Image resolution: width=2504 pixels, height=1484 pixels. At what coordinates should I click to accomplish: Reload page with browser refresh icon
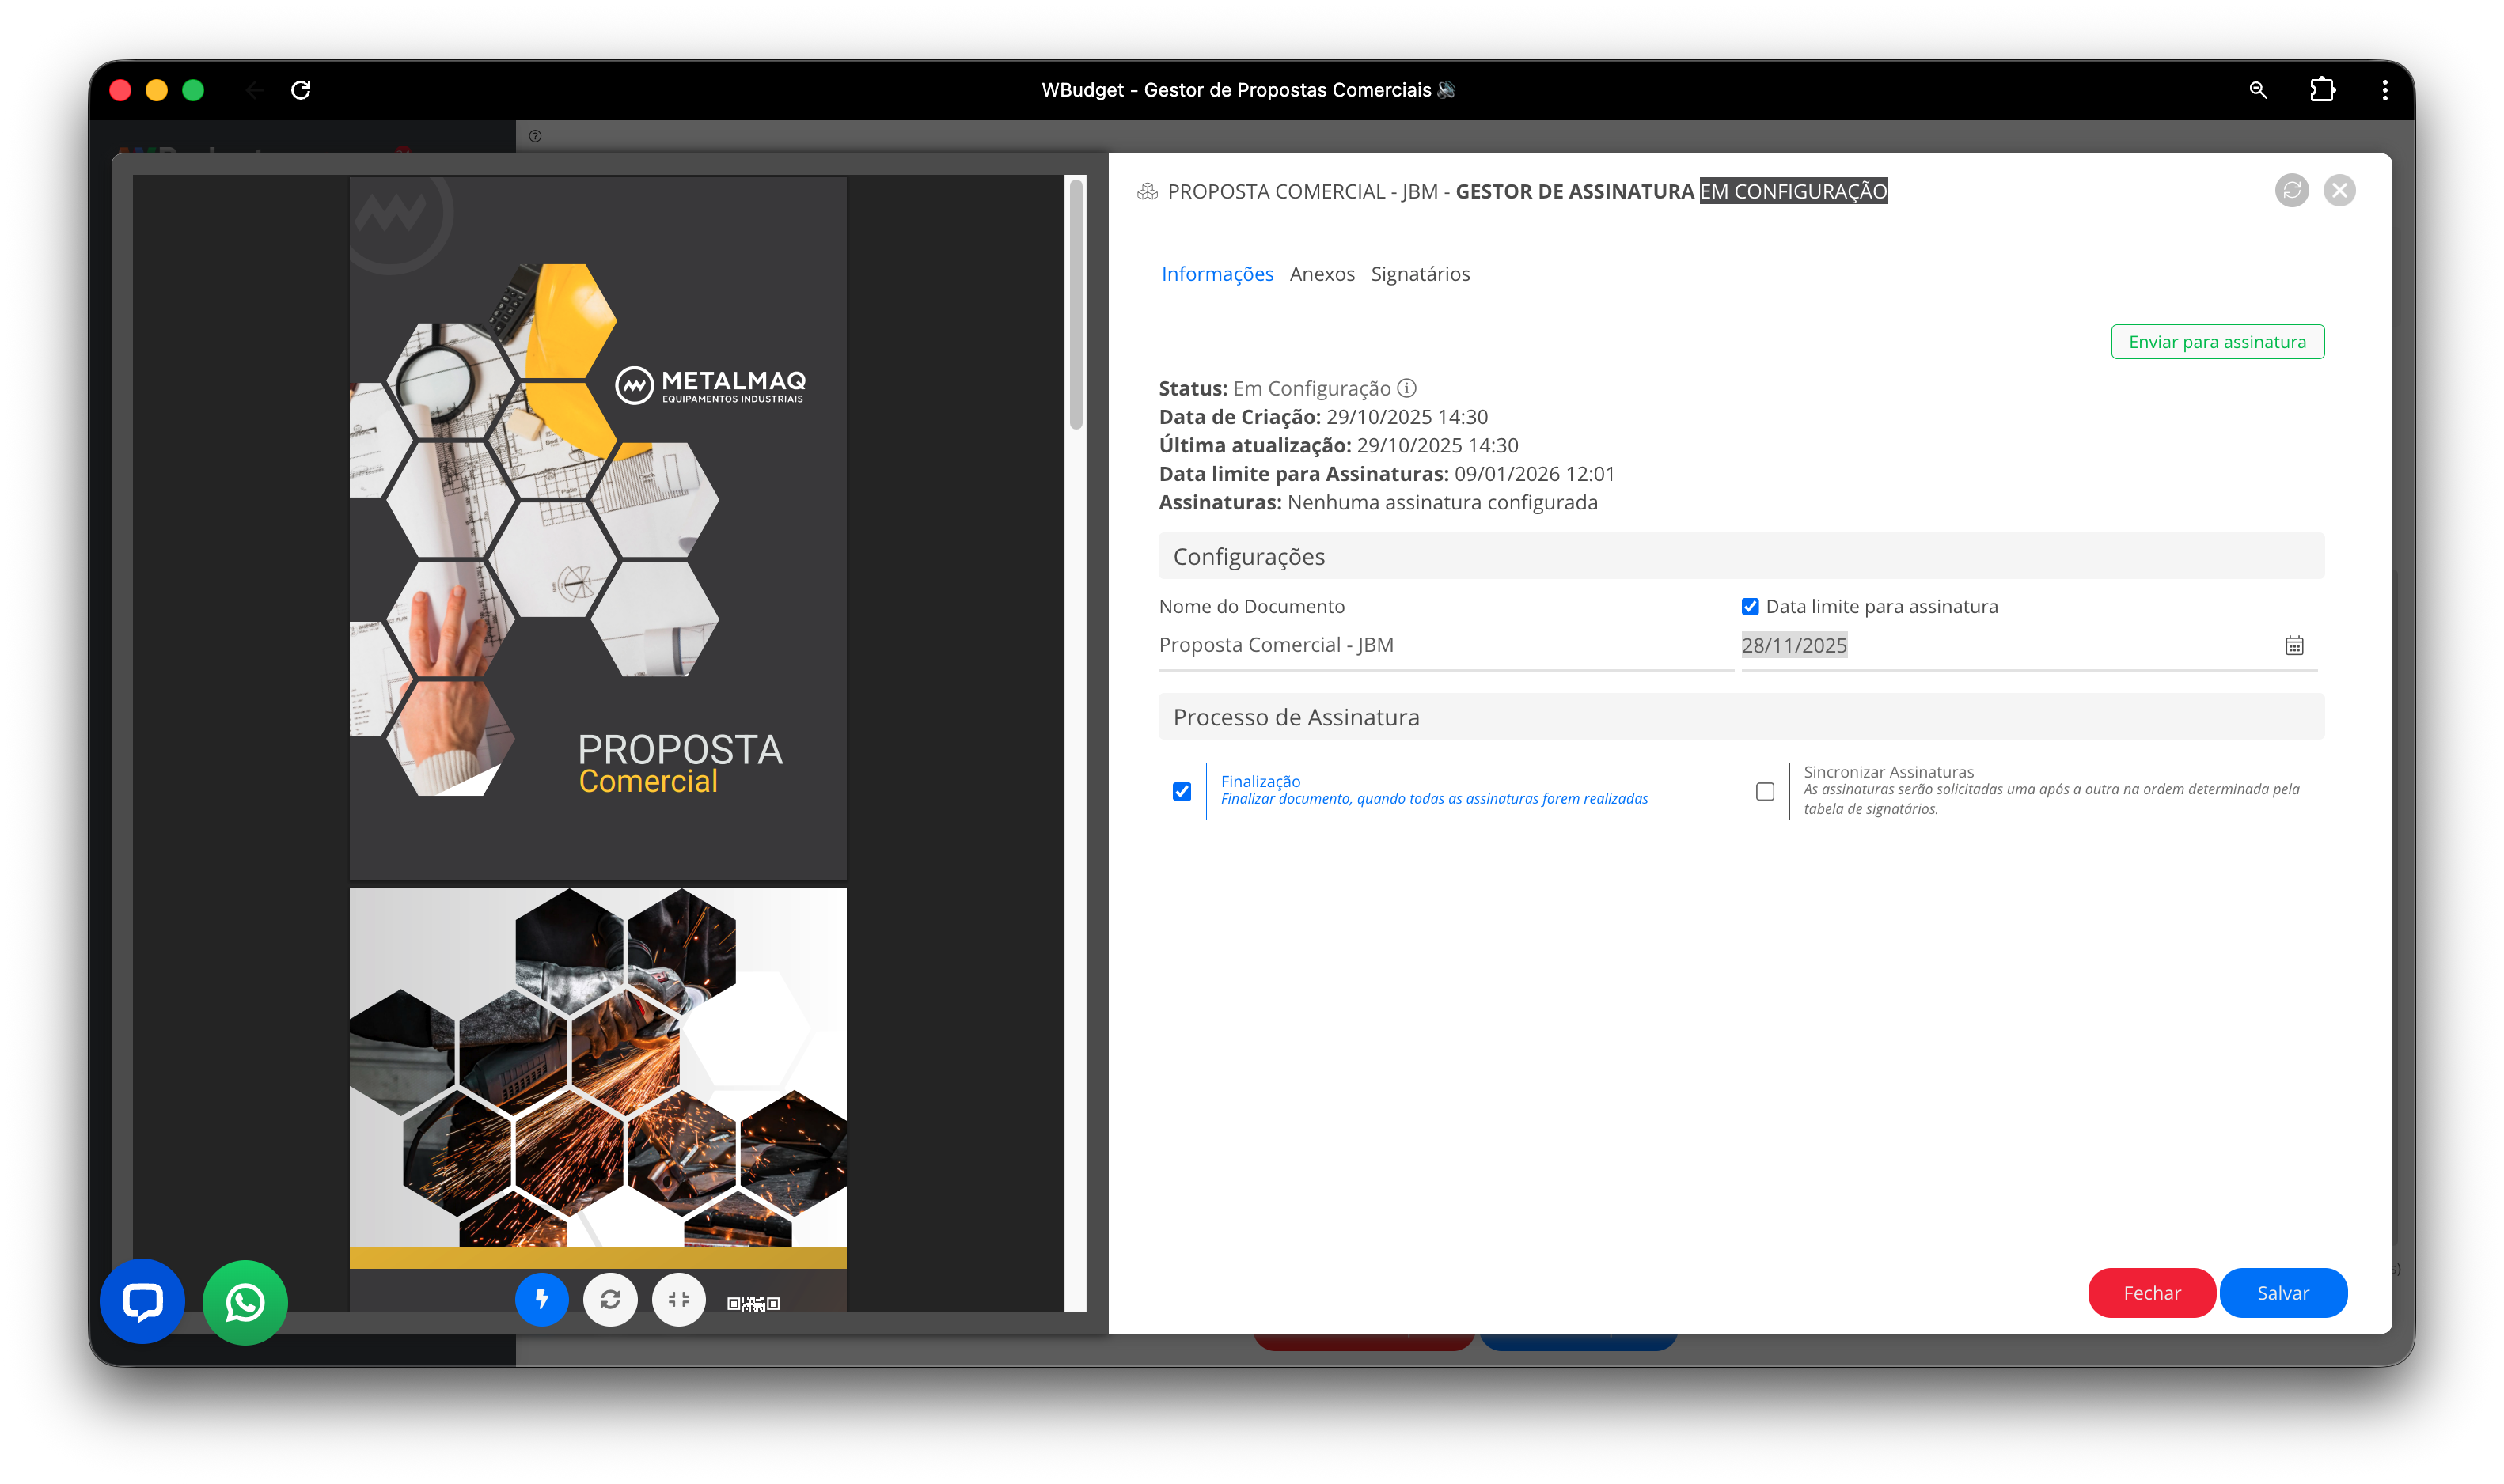pos(300,90)
